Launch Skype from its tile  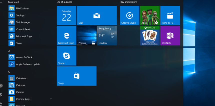66,56
